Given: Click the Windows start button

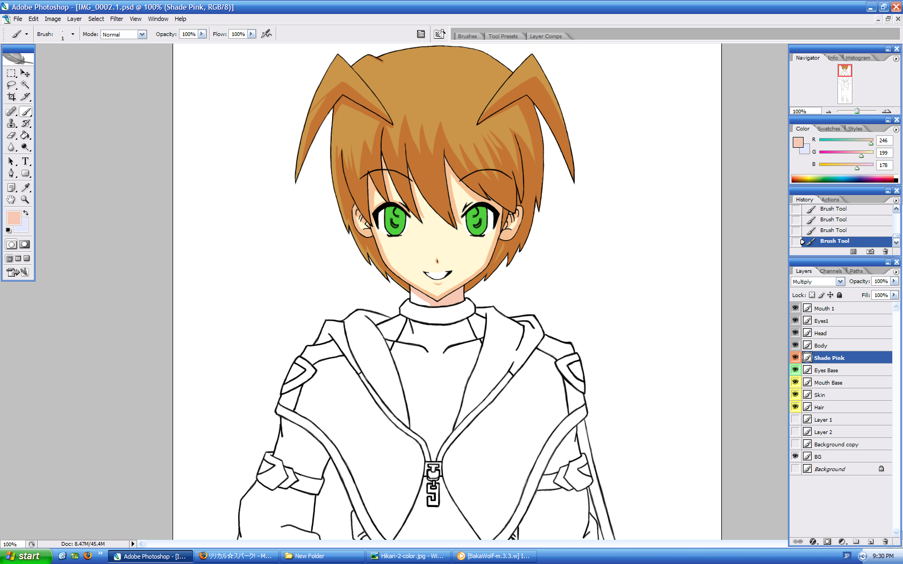Looking at the screenshot, I should pos(25,556).
